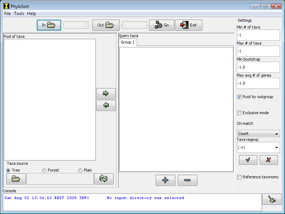Cancel regexp with the red X button

point(269,160)
